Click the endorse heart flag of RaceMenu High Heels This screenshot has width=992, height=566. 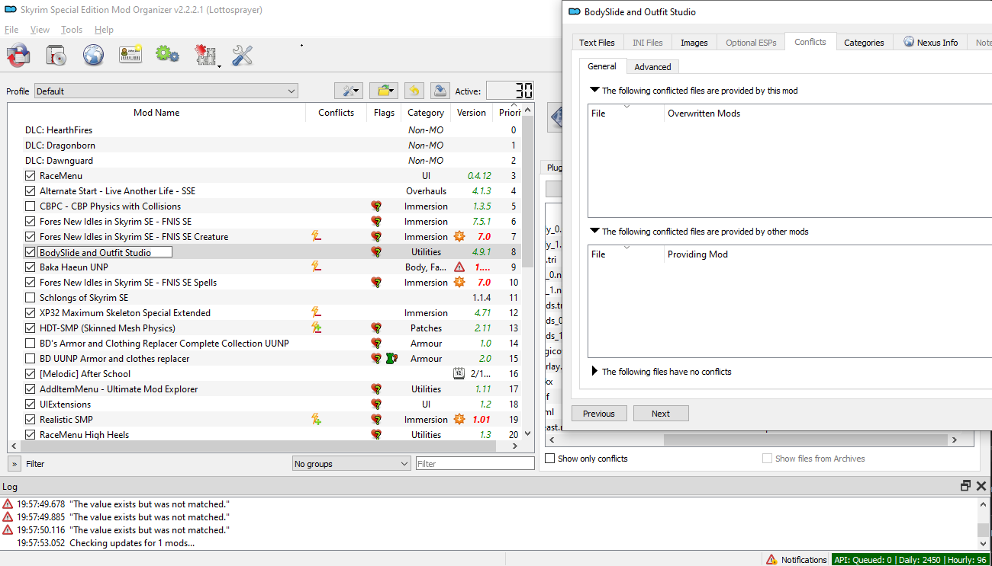pyautogui.click(x=375, y=434)
